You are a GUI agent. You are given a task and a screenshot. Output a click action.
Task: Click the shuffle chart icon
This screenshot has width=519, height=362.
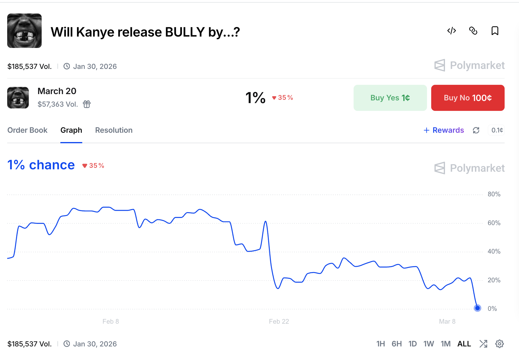[x=483, y=344]
